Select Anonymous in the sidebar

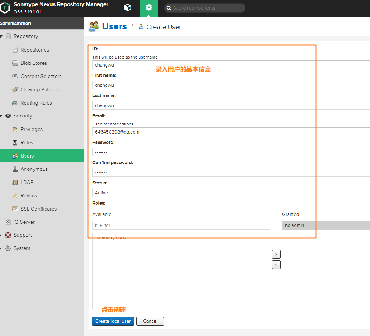pos(34,169)
